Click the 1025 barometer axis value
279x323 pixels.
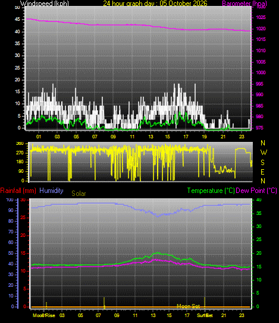[261, 17]
